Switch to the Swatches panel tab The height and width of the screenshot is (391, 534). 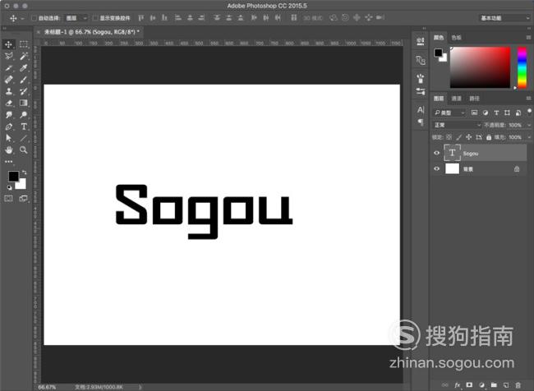(456, 38)
